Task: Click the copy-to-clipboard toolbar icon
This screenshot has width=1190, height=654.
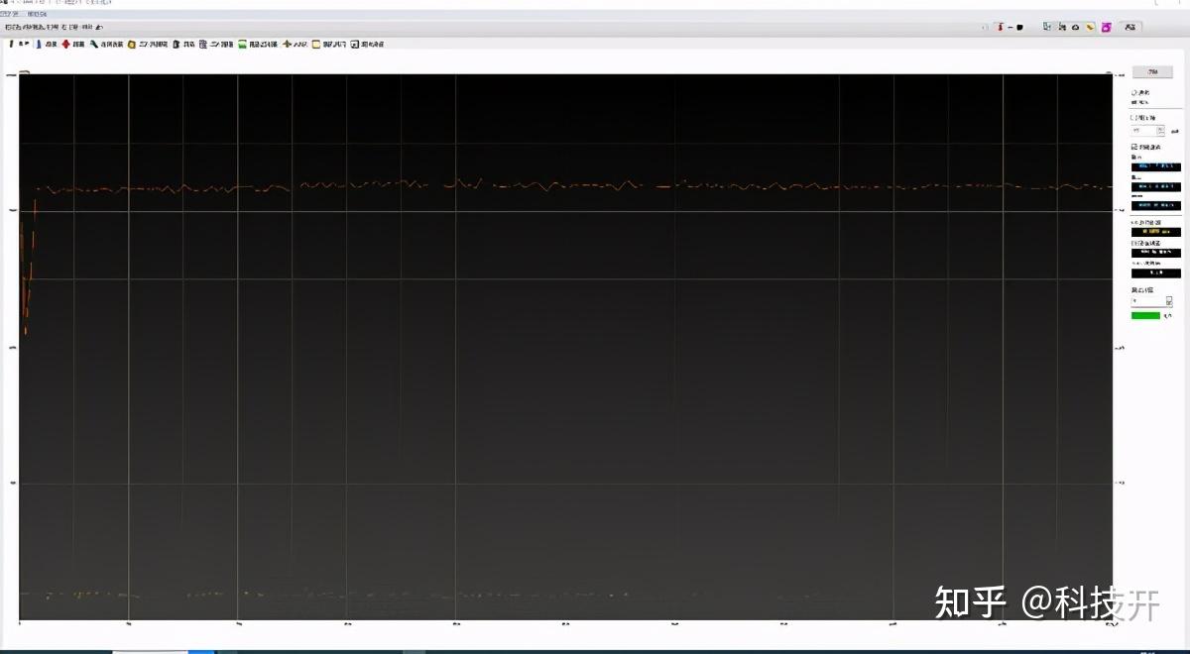Action: (1046, 27)
